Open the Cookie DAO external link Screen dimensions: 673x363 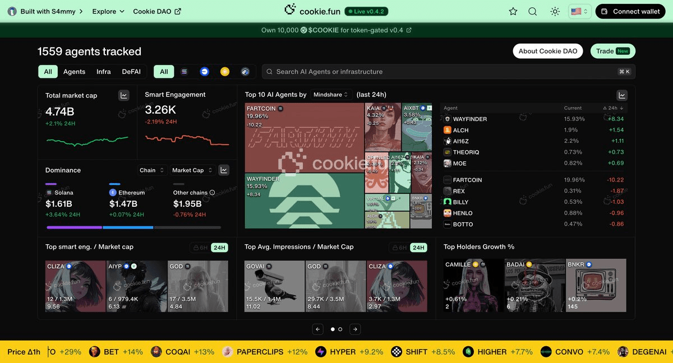157,11
